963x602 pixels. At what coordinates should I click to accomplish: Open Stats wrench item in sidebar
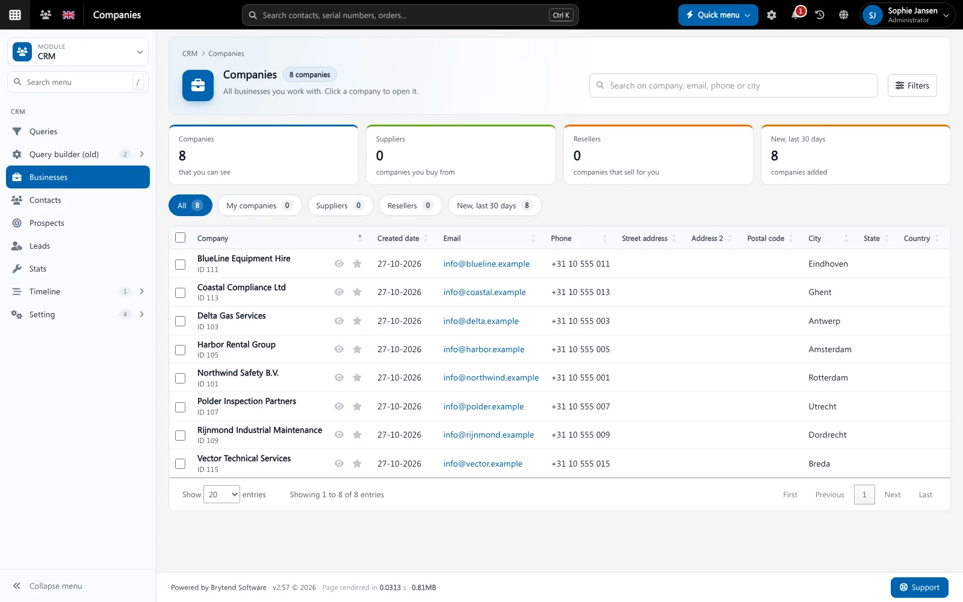click(x=78, y=268)
